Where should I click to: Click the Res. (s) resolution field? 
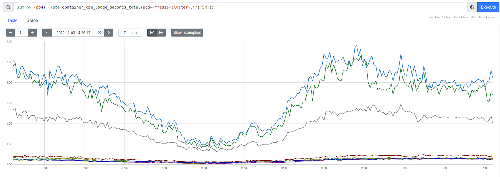click(x=130, y=33)
